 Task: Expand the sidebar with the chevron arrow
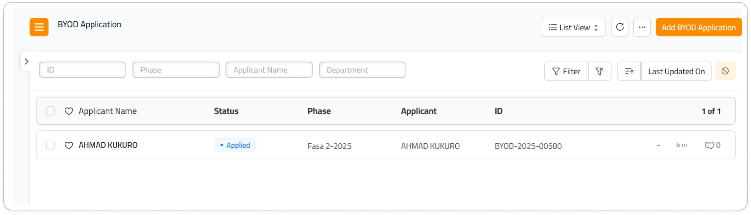[26, 61]
